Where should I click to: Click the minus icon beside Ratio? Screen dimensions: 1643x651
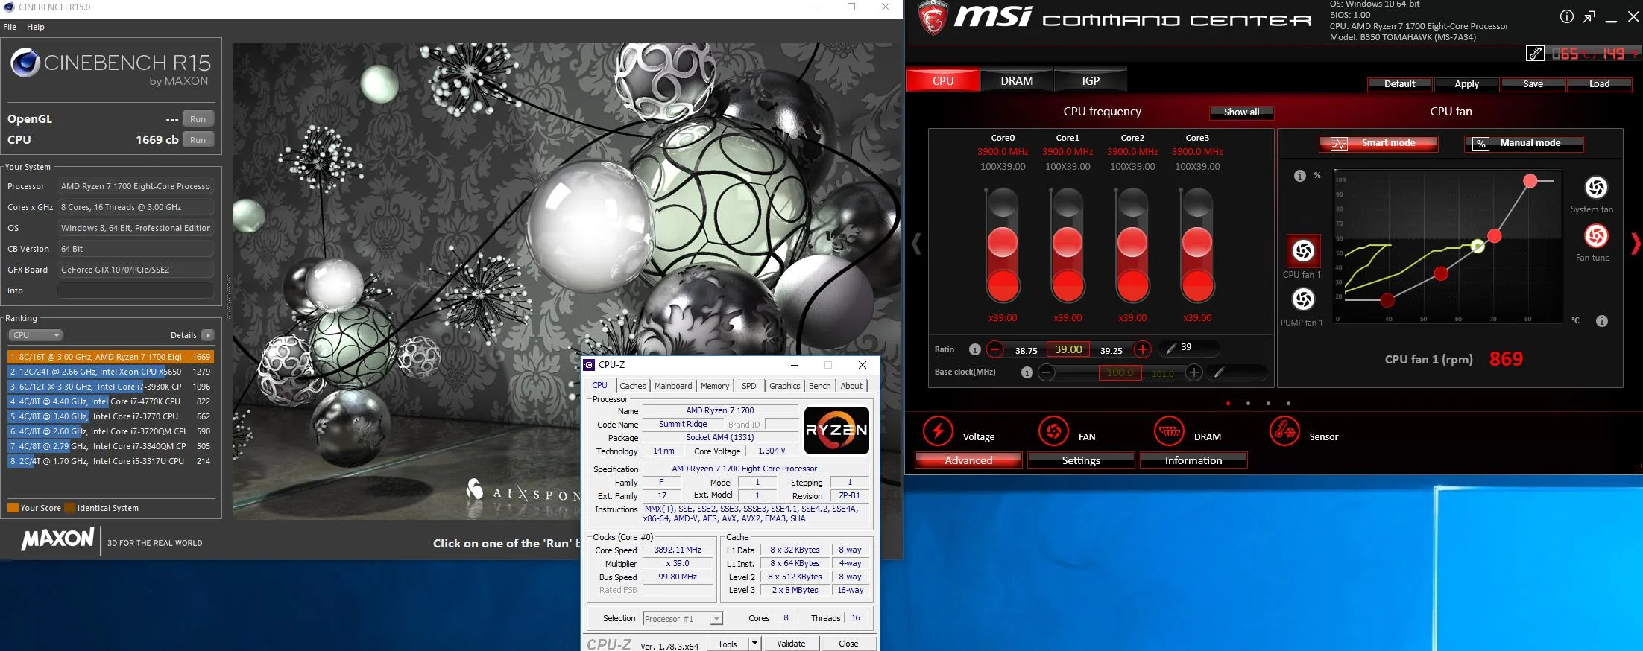pyautogui.click(x=994, y=349)
